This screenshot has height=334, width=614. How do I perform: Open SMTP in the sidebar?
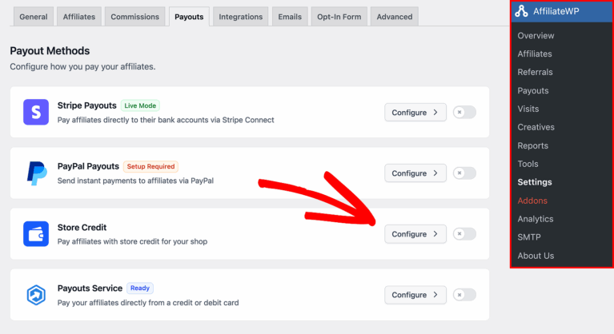click(x=529, y=237)
